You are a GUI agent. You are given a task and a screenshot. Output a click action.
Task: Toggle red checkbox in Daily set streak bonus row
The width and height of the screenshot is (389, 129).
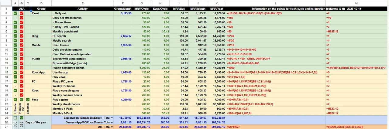21,18
